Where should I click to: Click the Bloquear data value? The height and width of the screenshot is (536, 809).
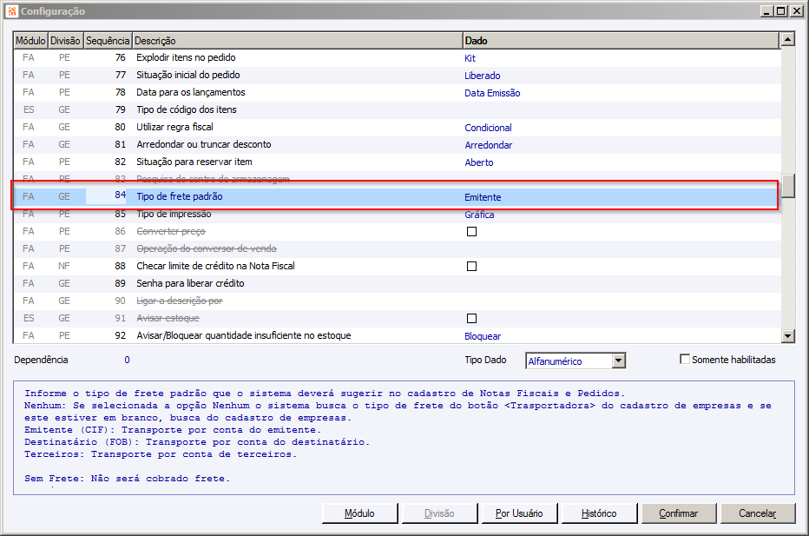[x=483, y=336]
